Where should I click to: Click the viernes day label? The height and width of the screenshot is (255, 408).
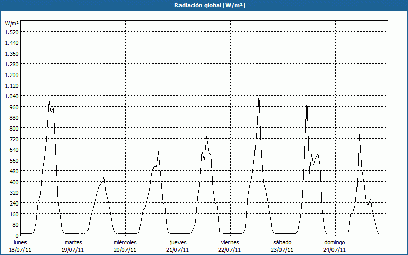pos(230,242)
